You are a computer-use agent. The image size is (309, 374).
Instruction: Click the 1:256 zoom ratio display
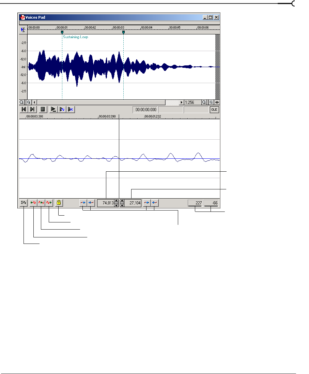[x=192, y=102]
